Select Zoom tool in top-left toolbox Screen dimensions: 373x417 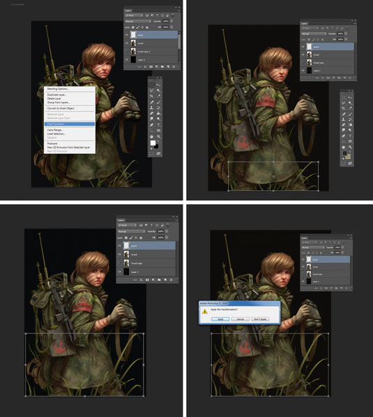pyautogui.click(x=158, y=137)
